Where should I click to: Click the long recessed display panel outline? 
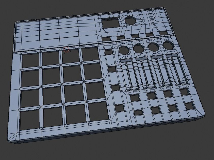pyautogui.click(x=59, y=33)
